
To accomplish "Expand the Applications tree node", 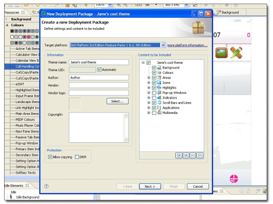I will 149,108.
